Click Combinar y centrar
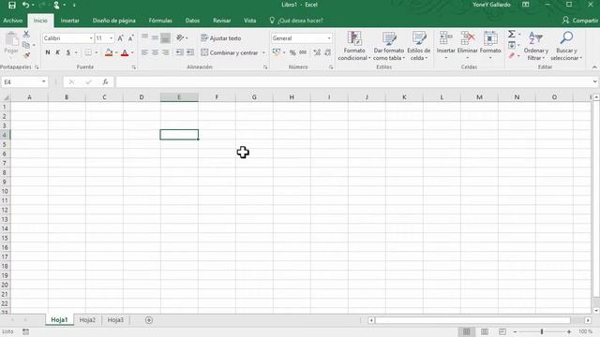Image resolution: width=600 pixels, height=337 pixels. pyautogui.click(x=230, y=52)
